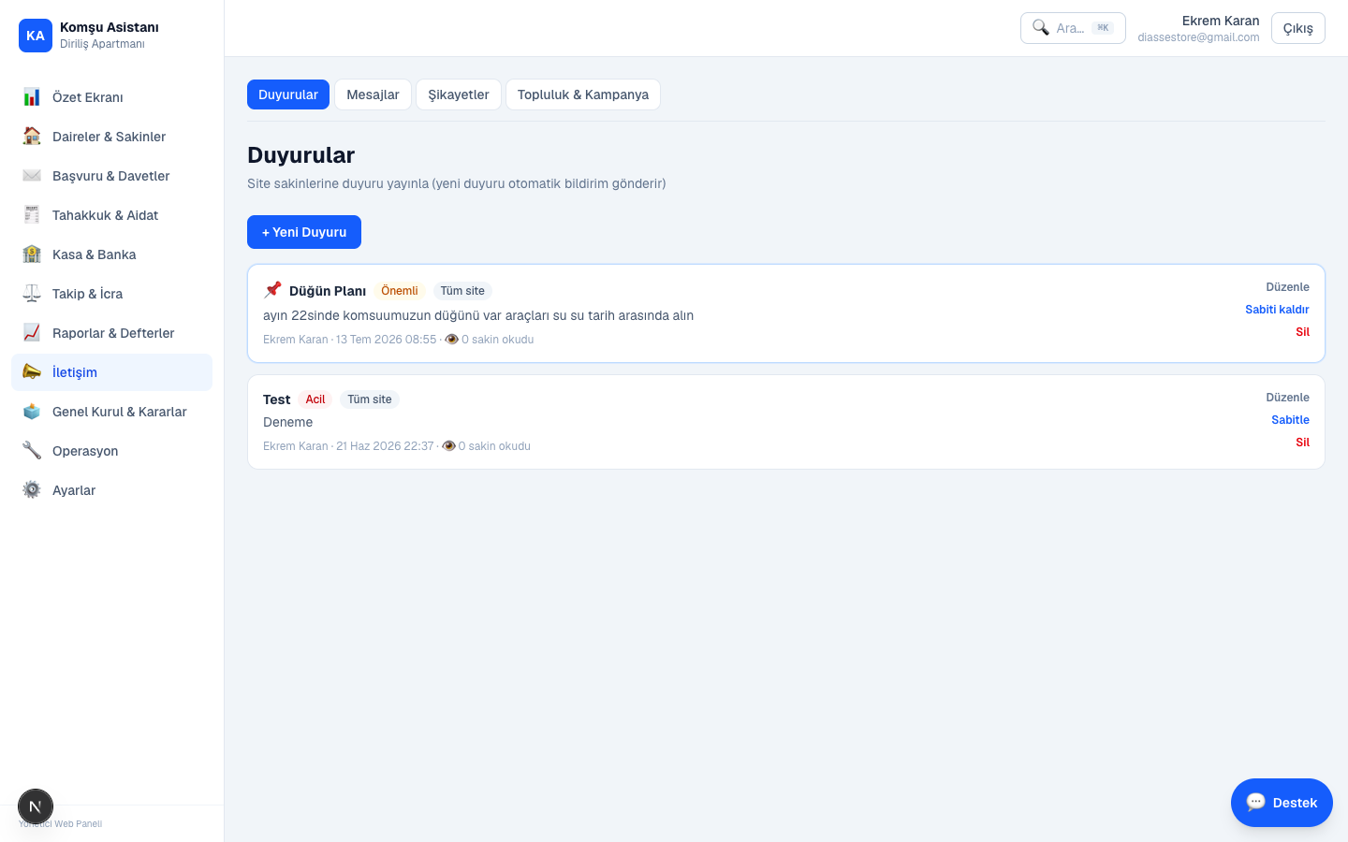Viewport: 1348px width, 842px height.
Task: Click the round N badge bottom-left
Action: click(36, 806)
